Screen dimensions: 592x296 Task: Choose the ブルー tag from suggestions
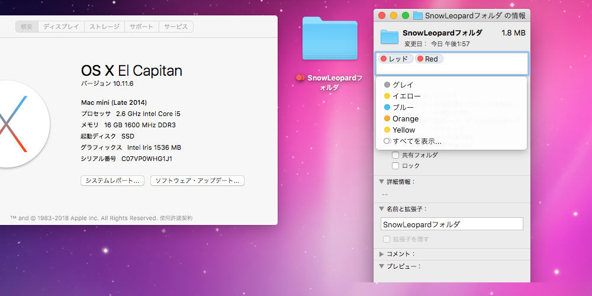point(451,107)
